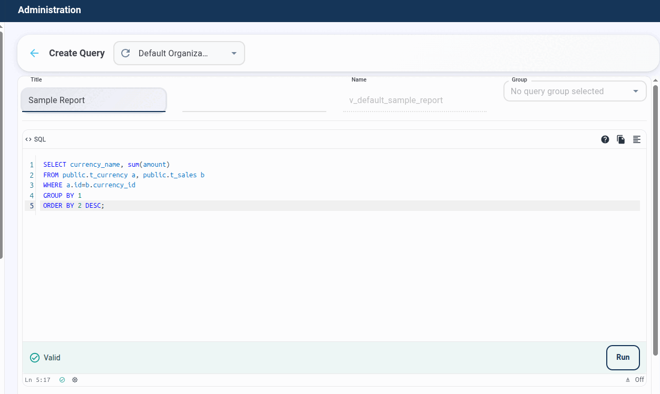Click the Ln 5:17 position indicator
The width and height of the screenshot is (660, 394).
tap(37, 380)
